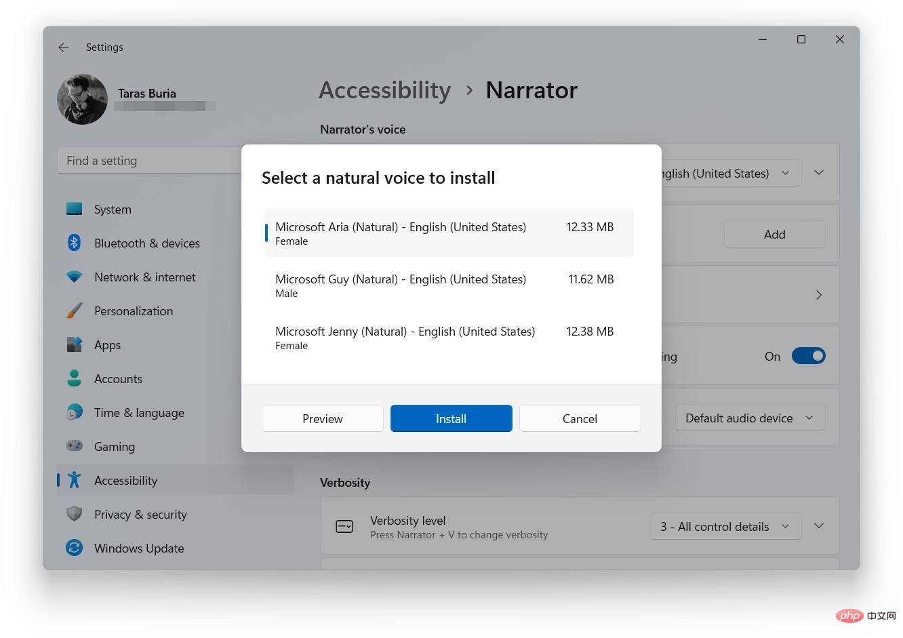This screenshot has width=903, height=638.
Task: Click the 12.33 MB size text
Action: click(x=590, y=227)
